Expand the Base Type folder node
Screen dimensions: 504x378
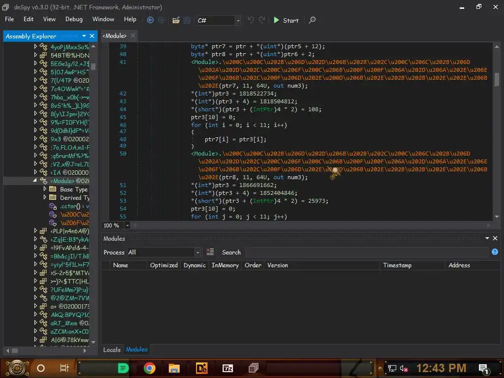coord(45,189)
